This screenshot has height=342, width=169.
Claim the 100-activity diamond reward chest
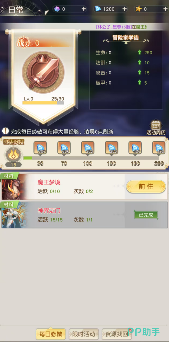88,148
